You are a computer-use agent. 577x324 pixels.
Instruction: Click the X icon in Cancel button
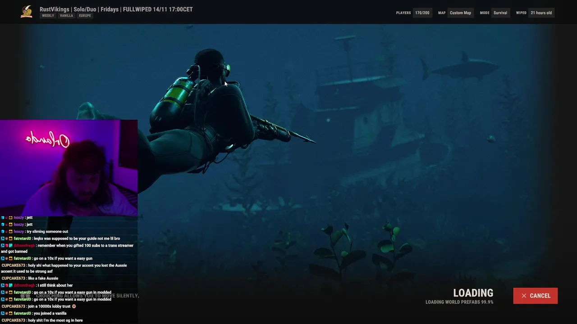tap(524, 296)
